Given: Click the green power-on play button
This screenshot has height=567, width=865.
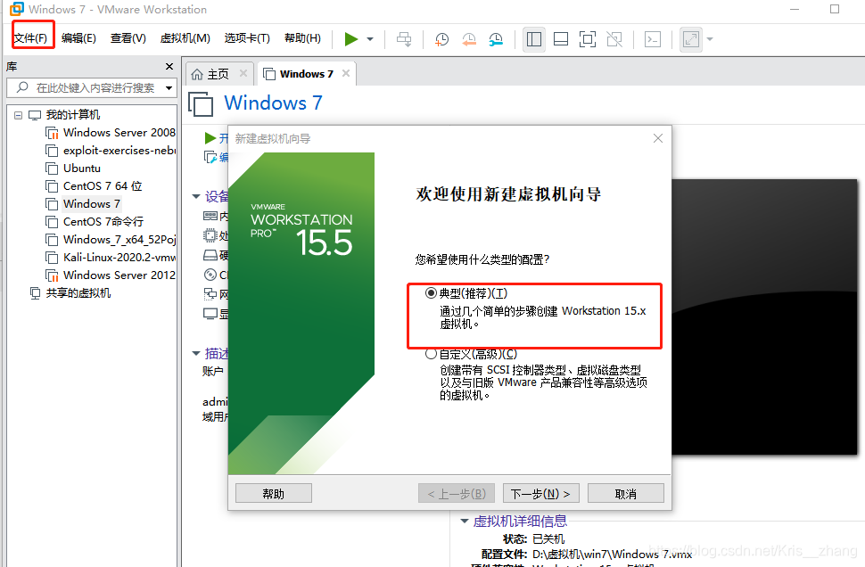Looking at the screenshot, I should coord(350,39).
